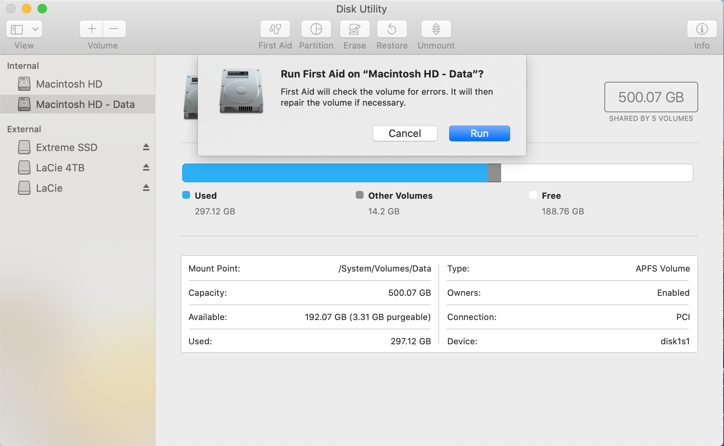Viewport: 724px width, 446px height.
Task: Click the First Aid stethoscope icon
Action: pos(275,29)
